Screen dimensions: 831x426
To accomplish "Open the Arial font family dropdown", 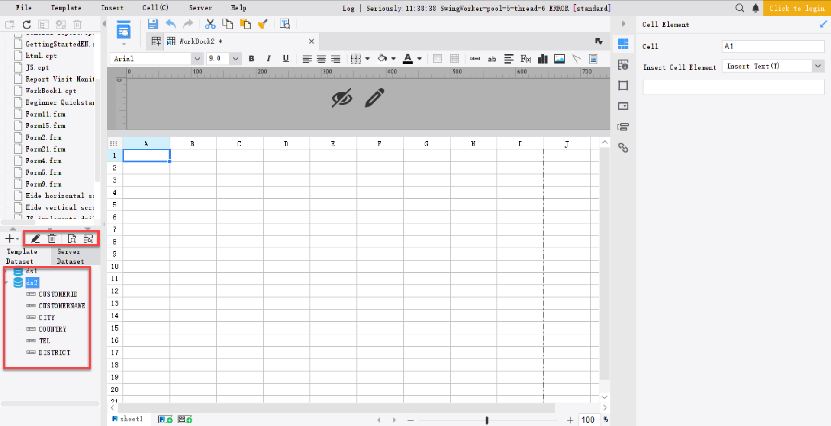I will coord(197,58).
